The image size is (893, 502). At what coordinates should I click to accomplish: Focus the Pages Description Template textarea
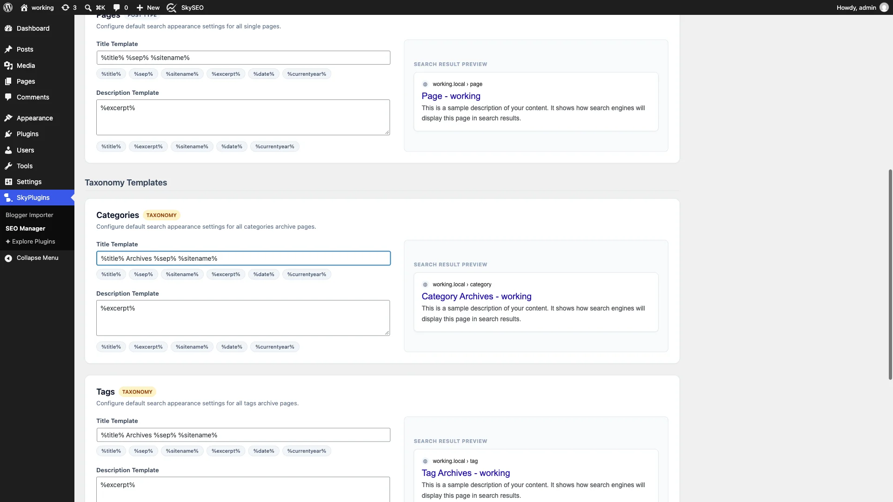tap(243, 117)
